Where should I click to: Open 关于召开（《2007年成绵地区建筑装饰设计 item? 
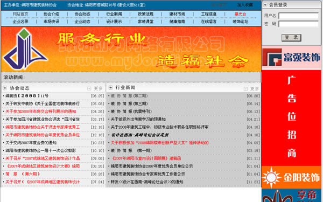tap(43, 182)
